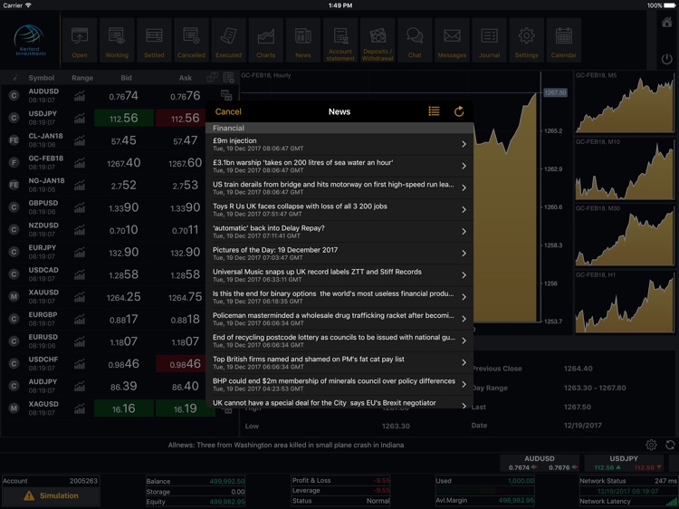Click the Allnews scrolling headline ticker
679x509 pixels.
[286, 445]
